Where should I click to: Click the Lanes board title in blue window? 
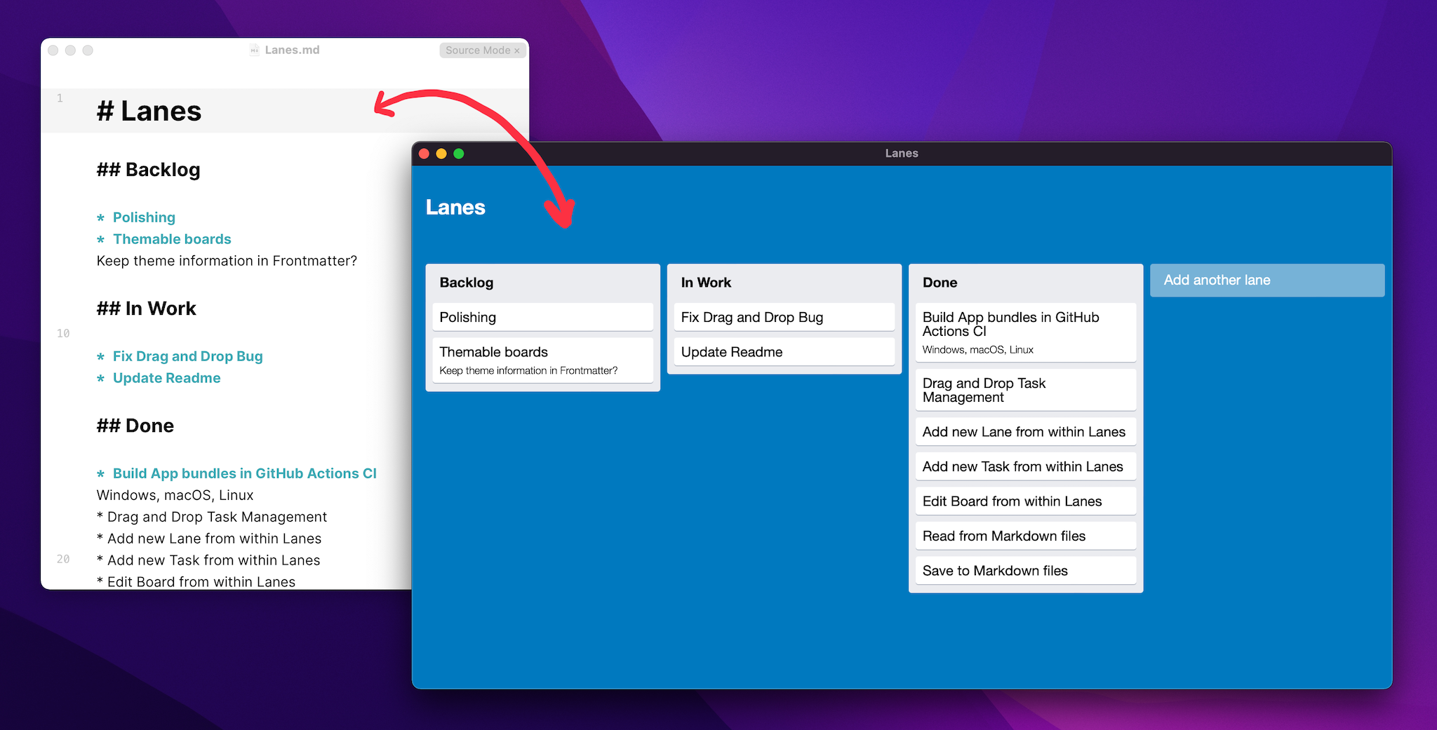(455, 208)
